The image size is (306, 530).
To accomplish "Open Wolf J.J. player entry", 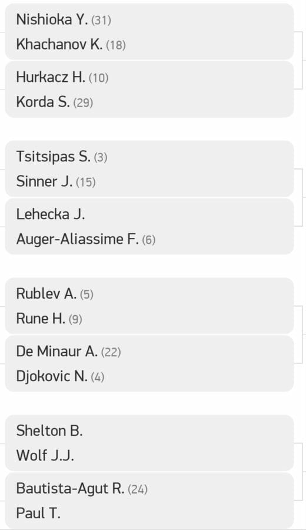I will 45,456.
